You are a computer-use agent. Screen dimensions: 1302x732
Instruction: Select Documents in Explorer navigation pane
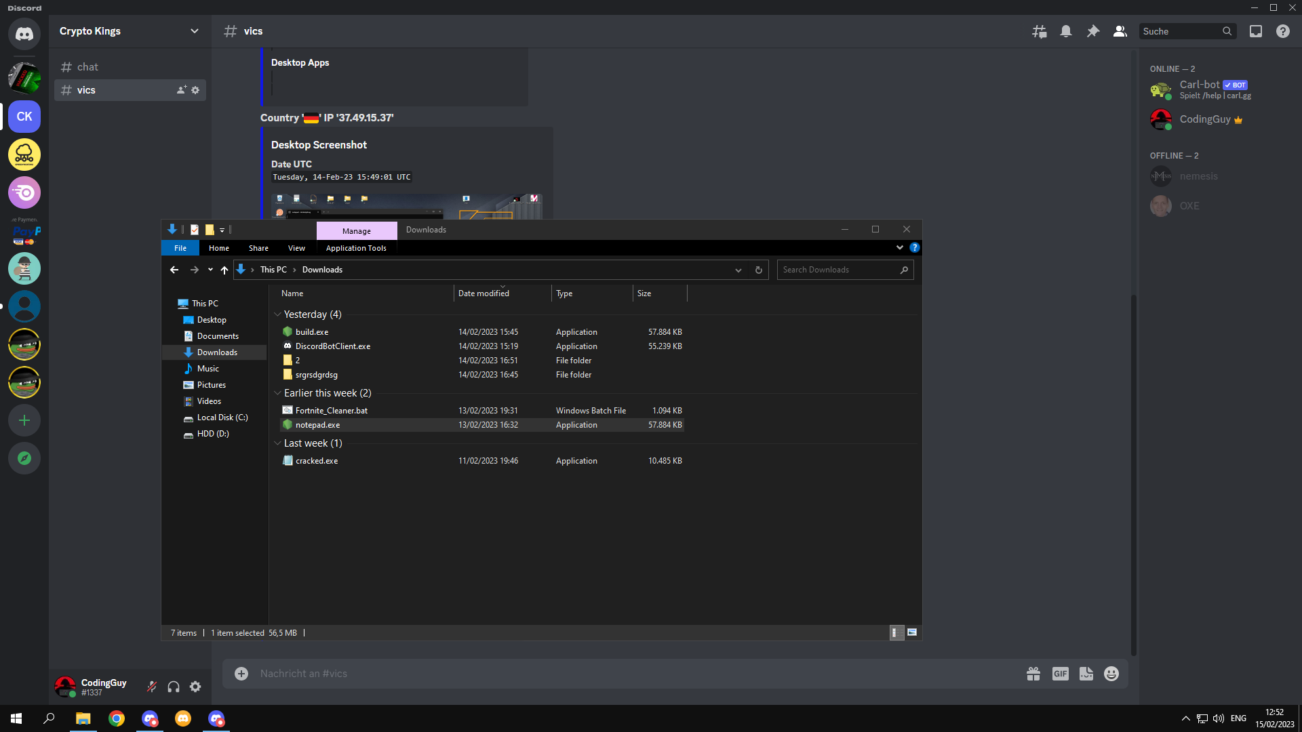click(x=218, y=336)
